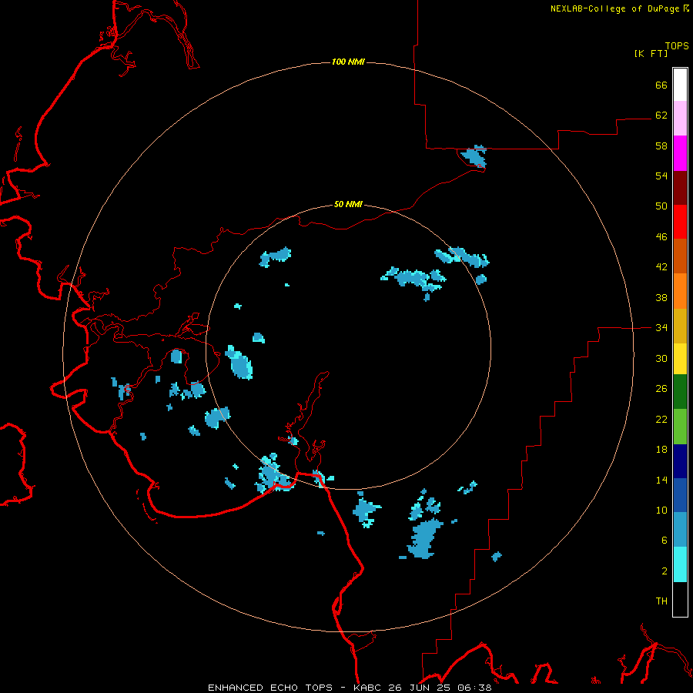Click the TOPS legend heading
Image resolution: width=693 pixels, height=693 pixels.
pyautogui.click(x=677, y=46)
